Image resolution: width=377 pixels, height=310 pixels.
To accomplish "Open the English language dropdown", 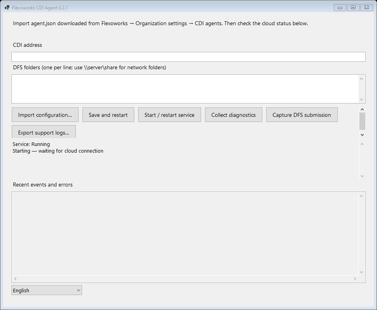I will [47, 290].
